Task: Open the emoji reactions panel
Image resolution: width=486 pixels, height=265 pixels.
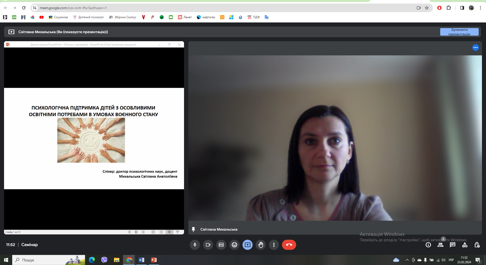Action: point(234,245)
